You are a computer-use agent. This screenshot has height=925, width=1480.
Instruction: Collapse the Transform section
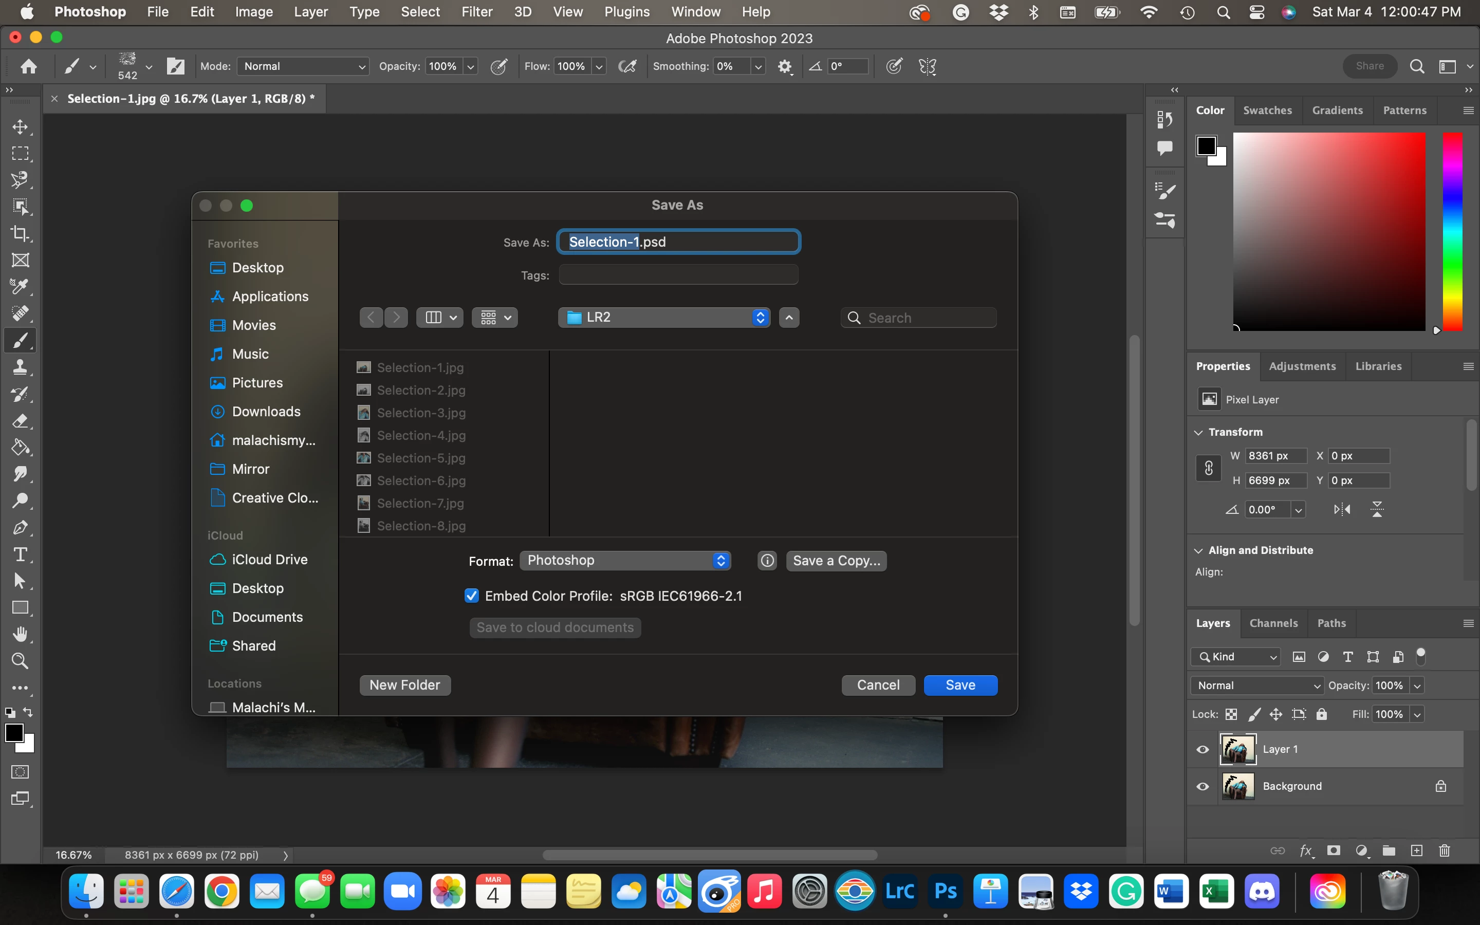pyautogui.click(x=1199, y=433)
